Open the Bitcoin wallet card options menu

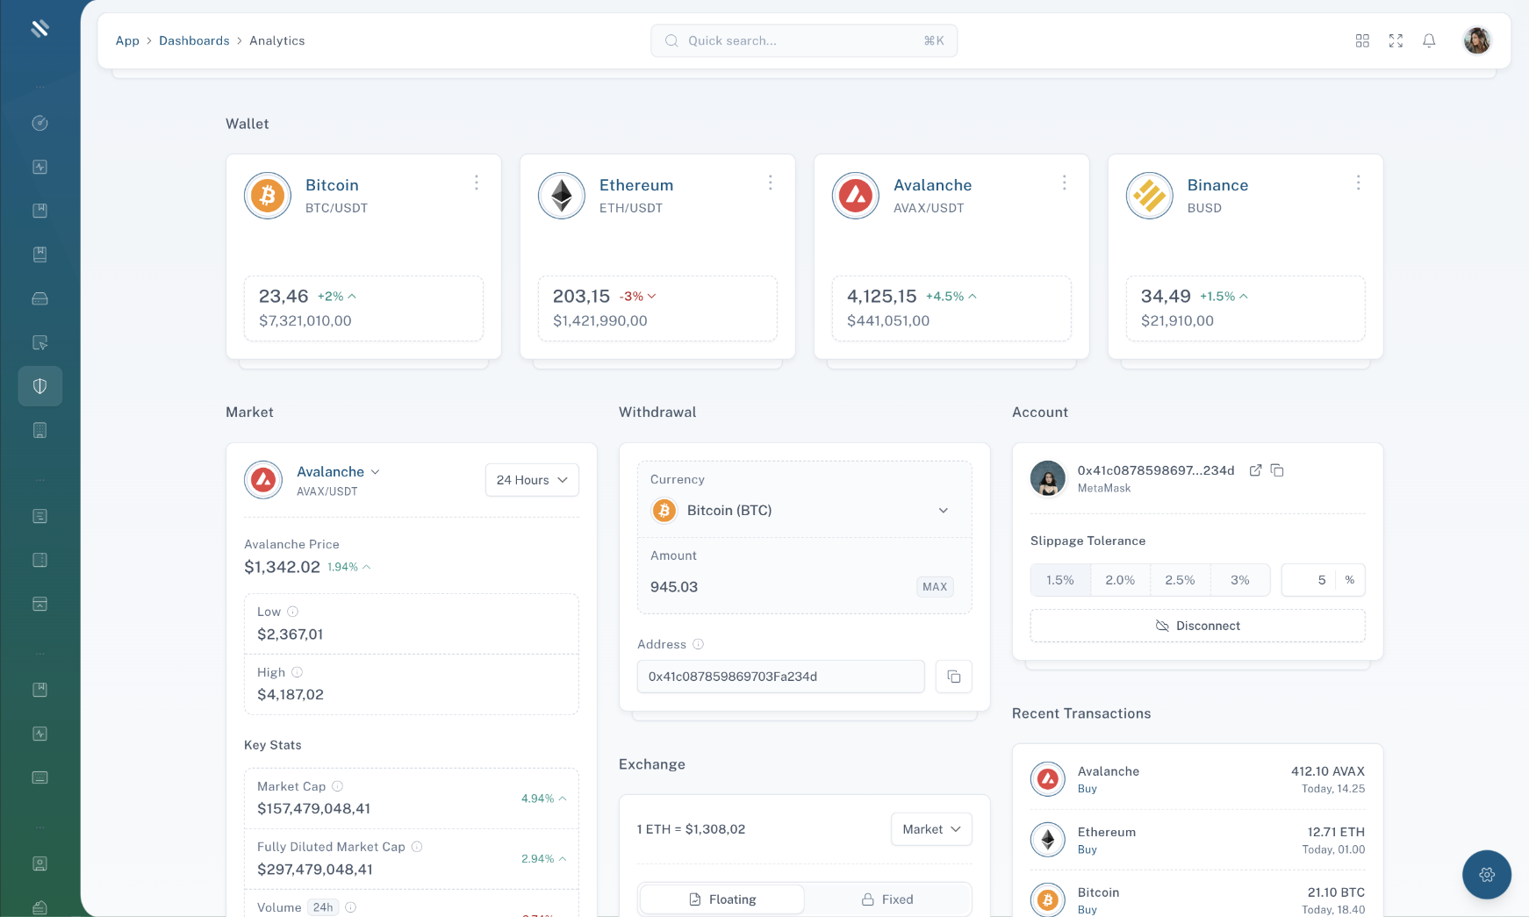pyautogui.click(x=477, y=183)
